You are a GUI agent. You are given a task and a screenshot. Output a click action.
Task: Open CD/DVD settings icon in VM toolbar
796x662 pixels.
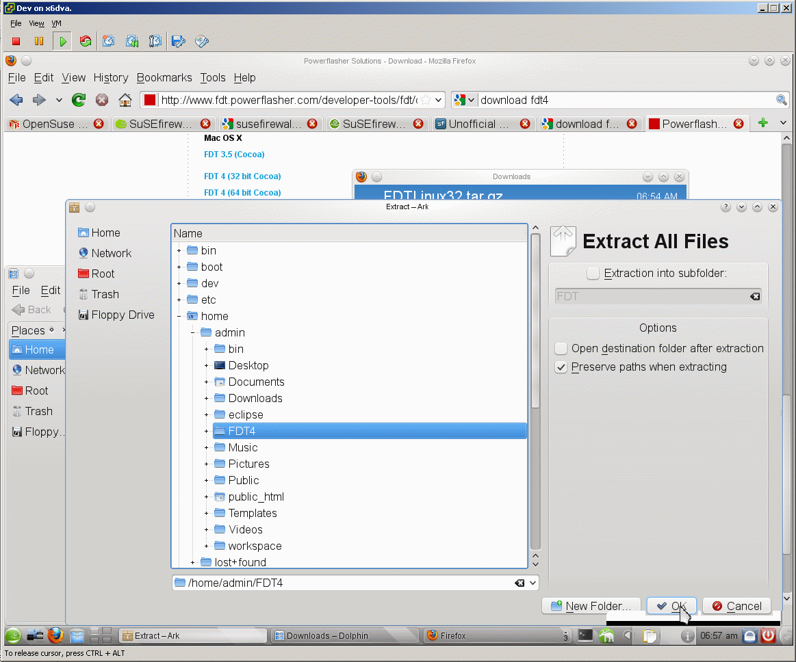pos(201,42)
